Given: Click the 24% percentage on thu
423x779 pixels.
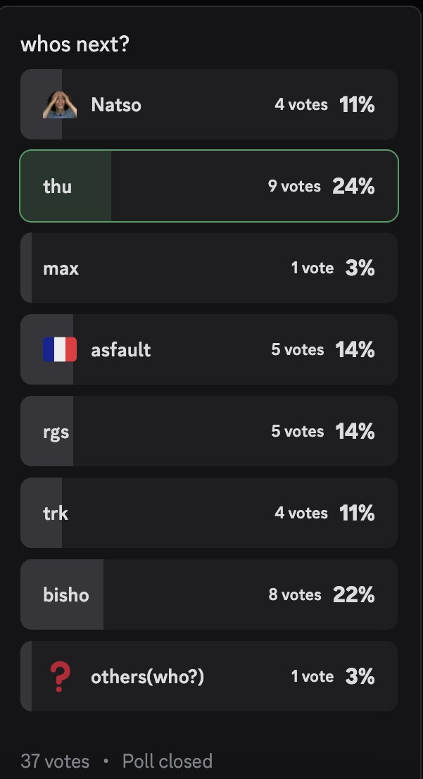Looking at the screenshot, I should (353, 187).
